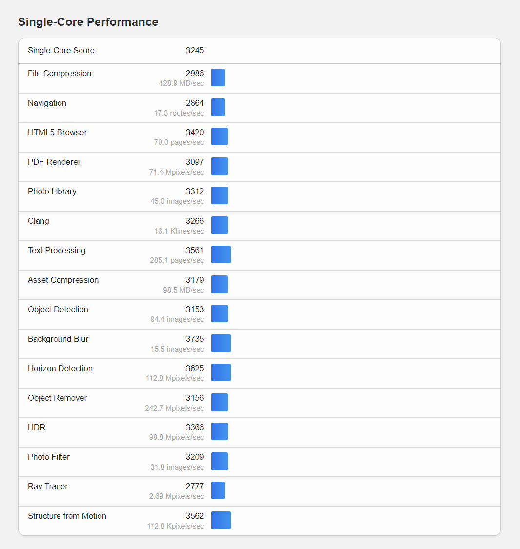Image resolution: width=520 pixels, height=549 pixels.
Task: Select the Structure from Motion score 3562
Action: [x=195, y=516]
